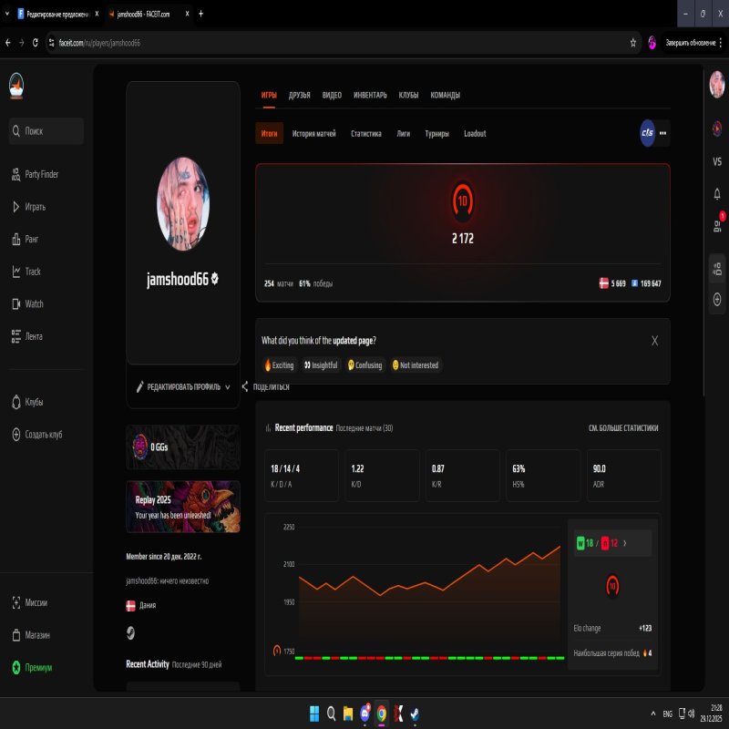729x729 pixels.
Task: Click the CS2 game icon
Action: pyautogui.click(x=647, y=133)
